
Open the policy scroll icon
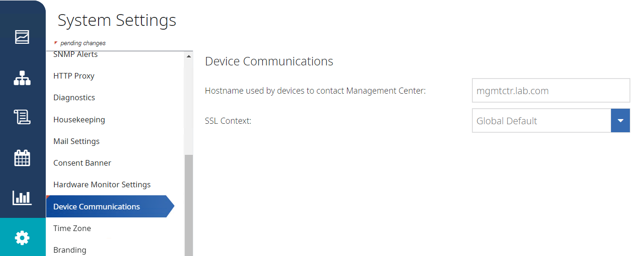pyautogui.click(x=22, y=117)
